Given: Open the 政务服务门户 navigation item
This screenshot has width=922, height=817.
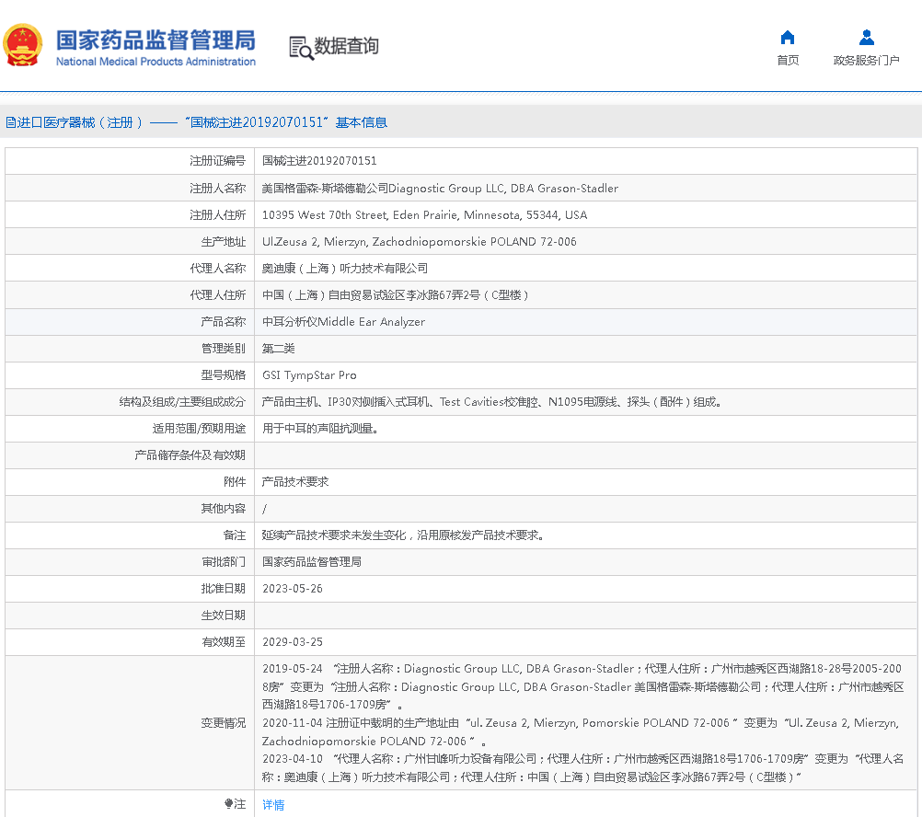Looking at the screenshot, I should click(866, 61).
